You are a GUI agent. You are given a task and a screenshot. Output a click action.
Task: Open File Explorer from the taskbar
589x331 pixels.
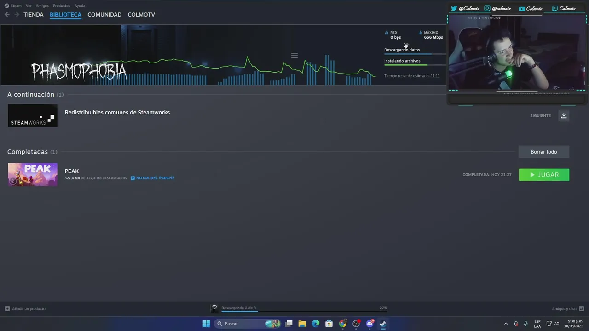click(302, 324)
